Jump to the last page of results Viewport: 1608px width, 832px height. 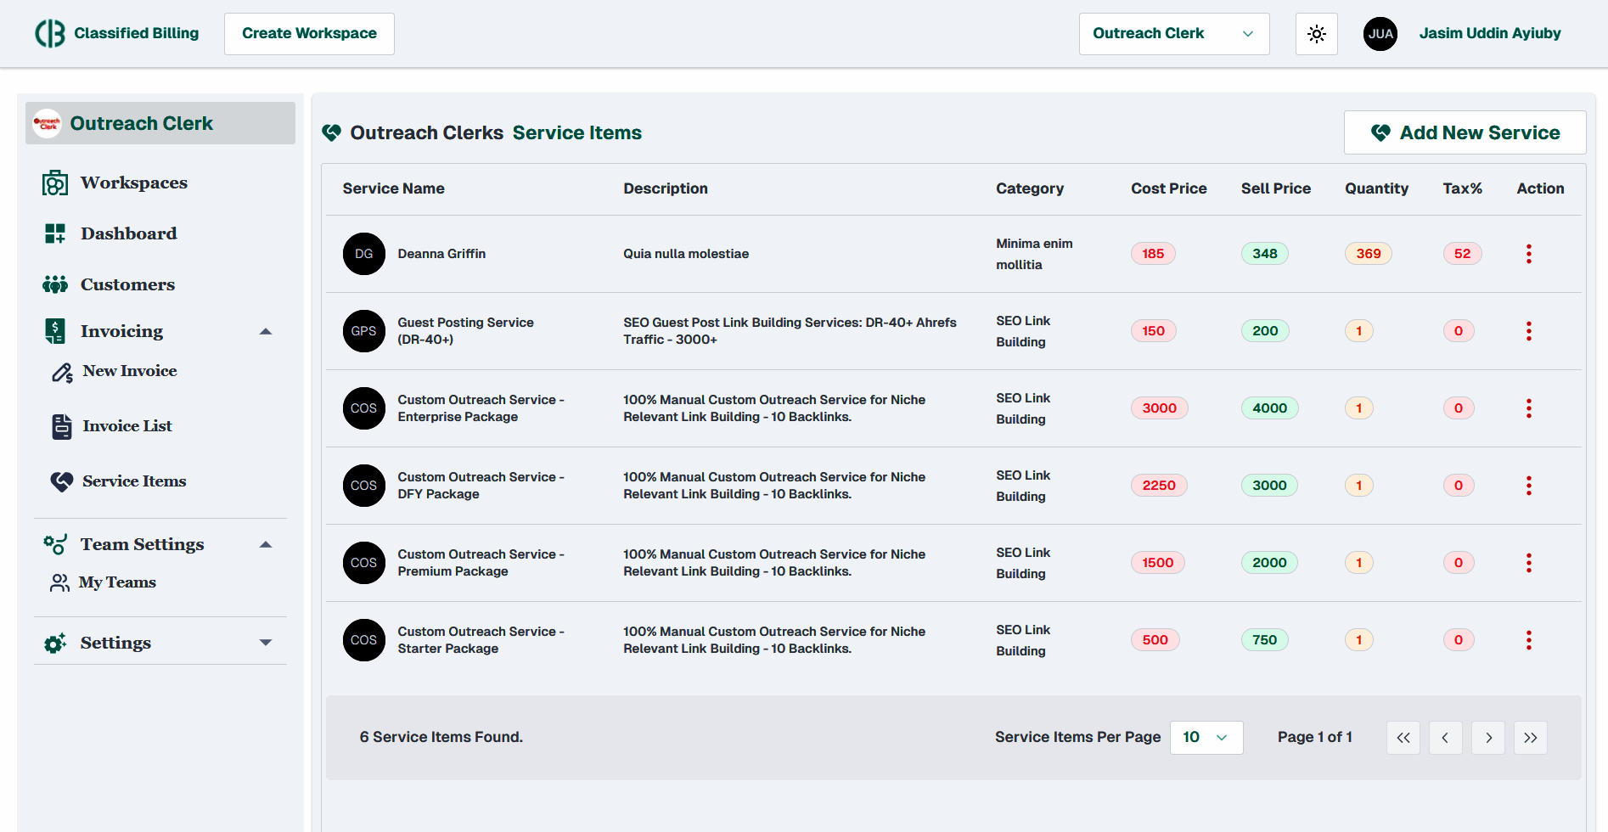tap(1530, 738)
